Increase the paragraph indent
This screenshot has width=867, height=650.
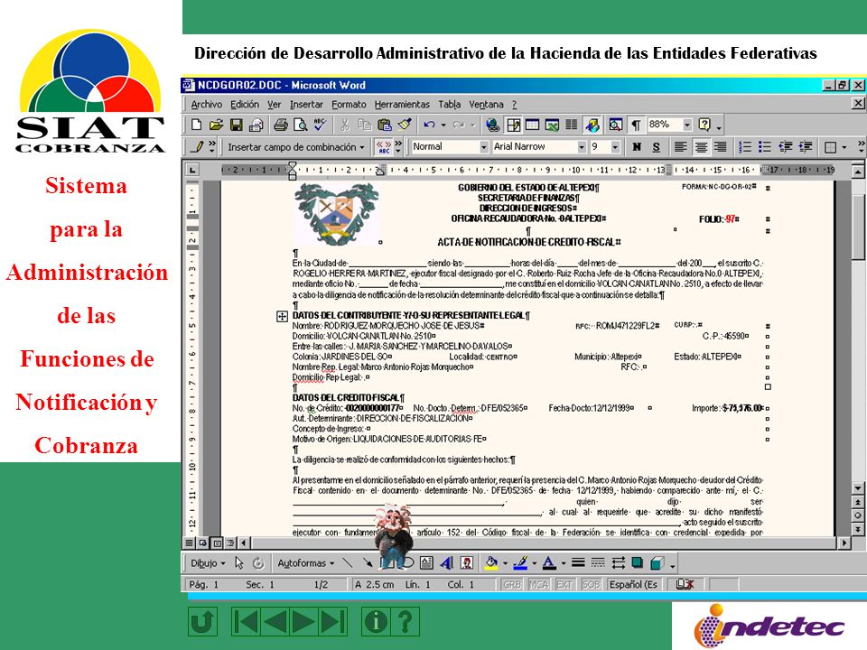805,147
